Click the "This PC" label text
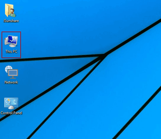This screenshot has width=161, height=139. 11,51
